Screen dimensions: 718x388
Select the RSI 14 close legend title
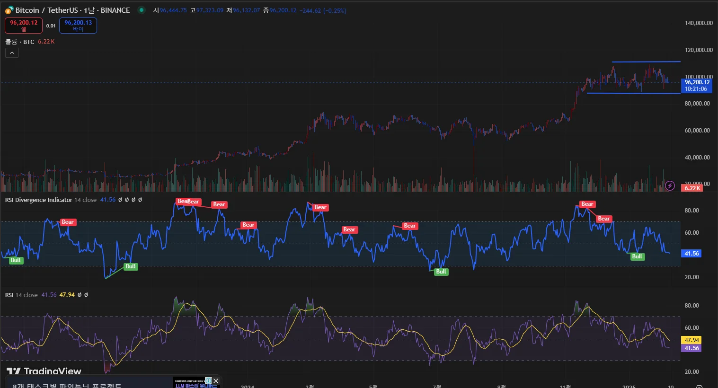tap(21, 295)
